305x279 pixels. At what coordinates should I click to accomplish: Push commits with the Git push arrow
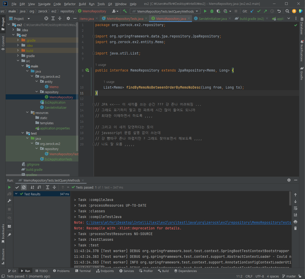pos(265,11)
